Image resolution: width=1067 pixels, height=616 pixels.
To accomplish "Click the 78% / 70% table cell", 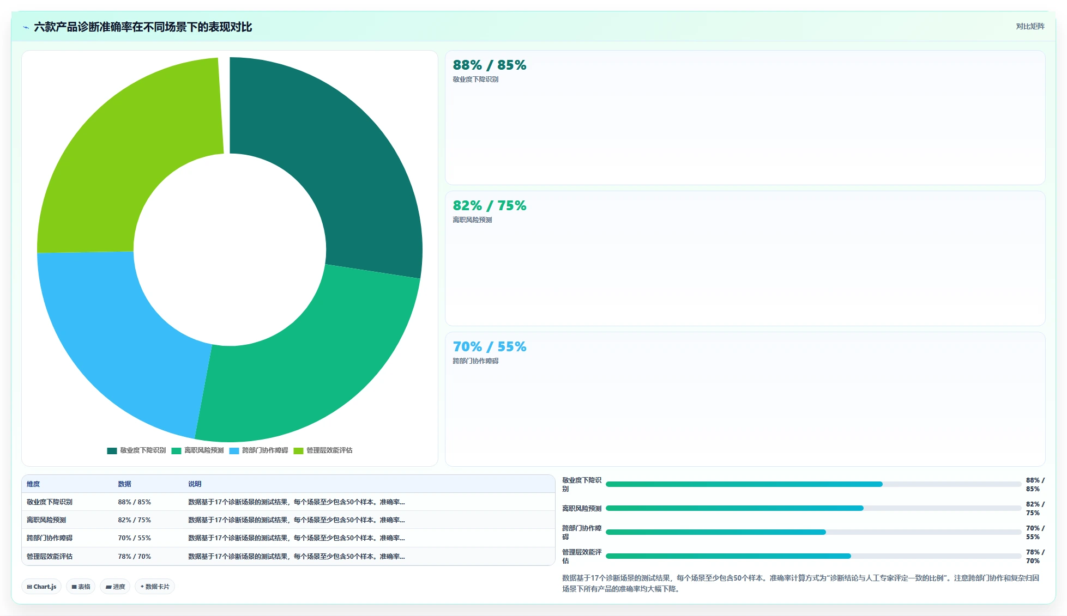I will coord(134,556).
